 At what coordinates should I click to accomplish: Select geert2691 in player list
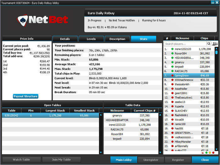189,93
